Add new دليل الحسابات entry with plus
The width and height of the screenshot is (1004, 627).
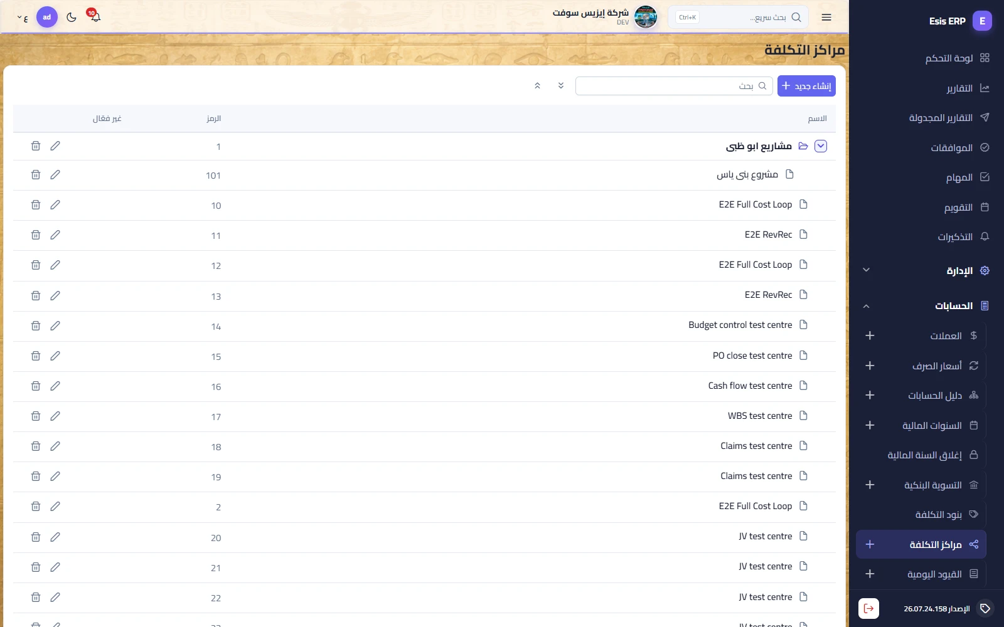pos(870,395)
